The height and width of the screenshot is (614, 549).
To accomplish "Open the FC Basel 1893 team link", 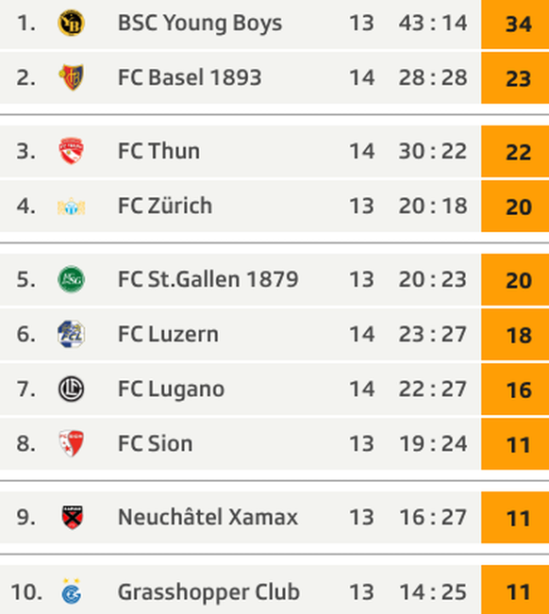I will [190, 77].
